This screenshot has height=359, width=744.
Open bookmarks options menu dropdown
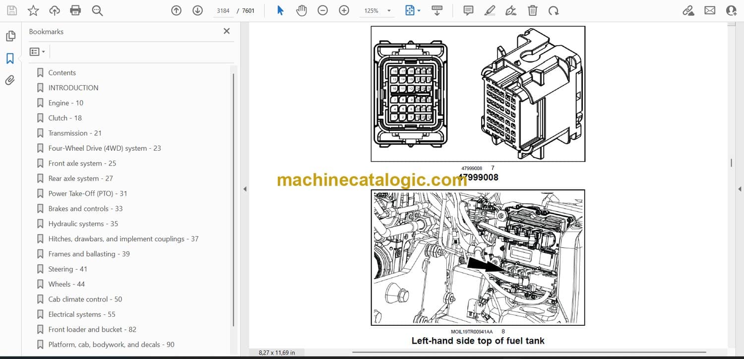click(x=37, y=52)
